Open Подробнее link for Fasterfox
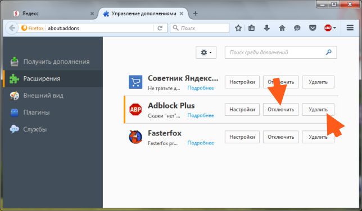Viewport: 362px width, 211px height. (201, 143)
